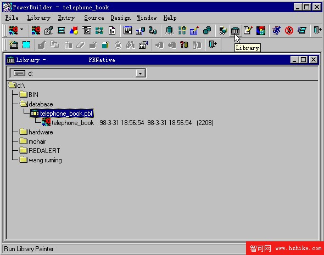Expand the REDALERT folder
The height and width of the screenshot is (255, 324).
(x=40, y=151)
